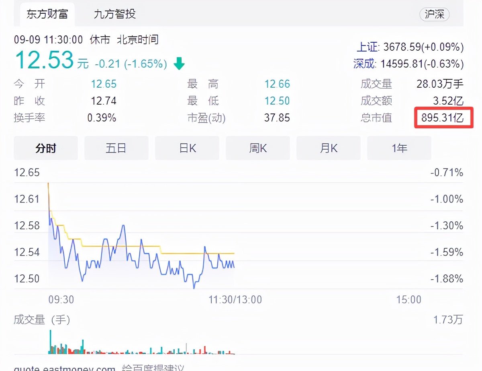The height and width of the screenshot is (371, 482).
Task: Click the 休市 market status text
Action: click(x=100, y=40)
